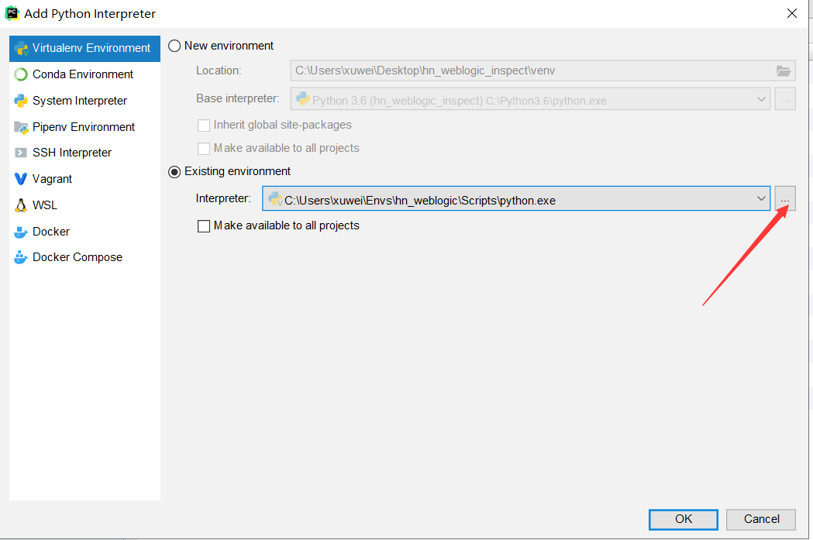Click the PyCharm icon in the title bar
The height and width of the screenshot is (540, 813).
13,13
